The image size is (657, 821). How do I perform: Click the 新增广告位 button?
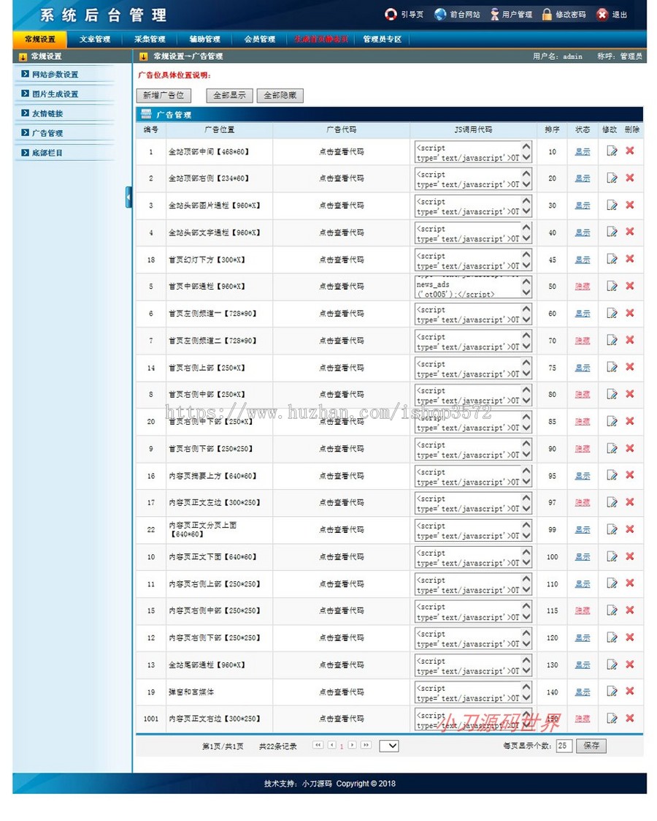click(164, 95)
